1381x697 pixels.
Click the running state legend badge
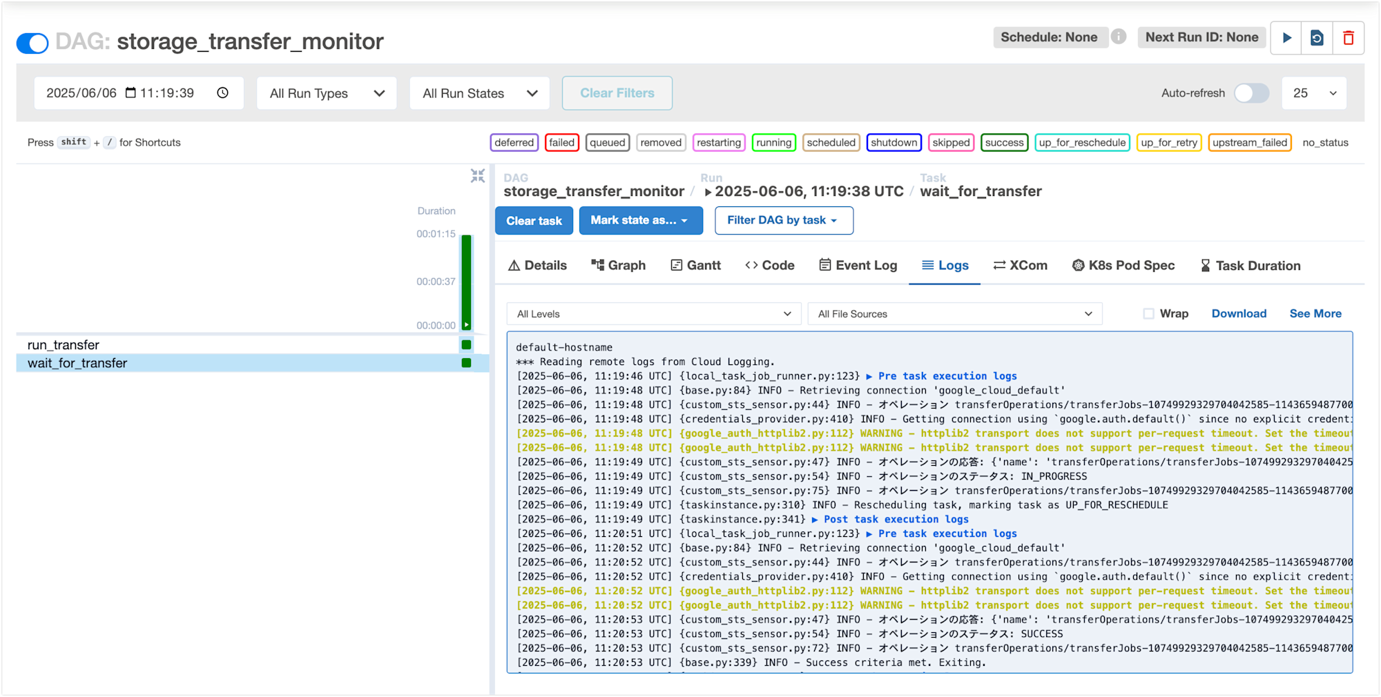773,142
